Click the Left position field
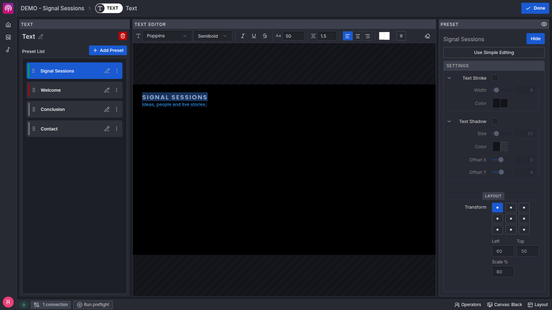Screen dimensions: 552x310 point(503,251)
